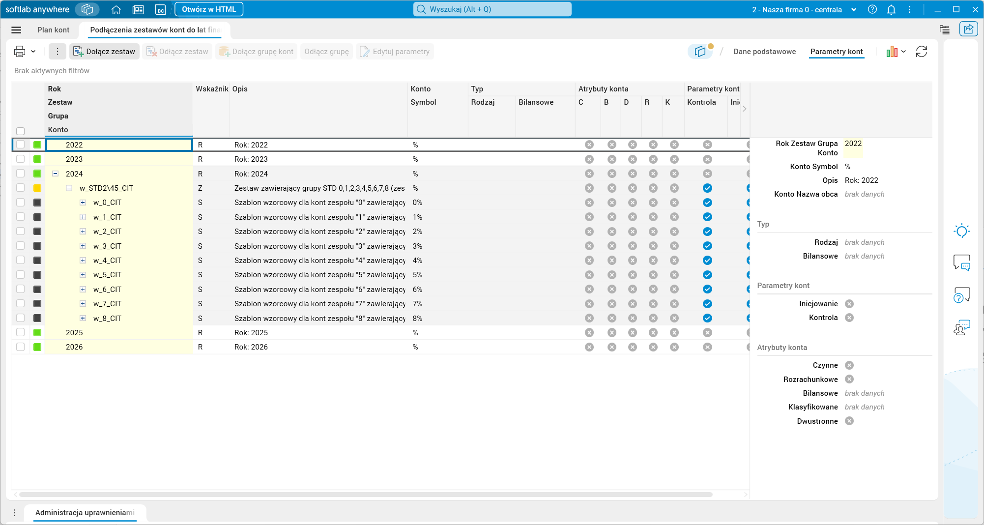Expand the w_0_CIT group node
Image resolution: width=984 pixels, height=525 pixels.
(x=83, y=203)
